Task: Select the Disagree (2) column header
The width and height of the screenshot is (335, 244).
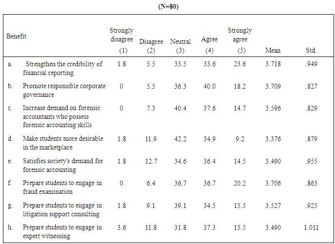Action: pyautogui.click(x=151, y=45)
